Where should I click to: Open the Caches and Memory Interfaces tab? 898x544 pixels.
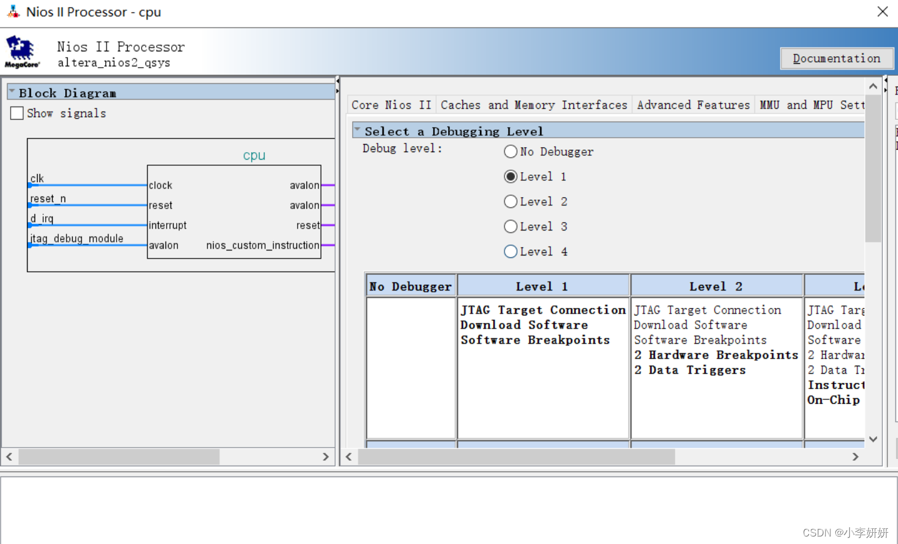click(x=534, y=105)
